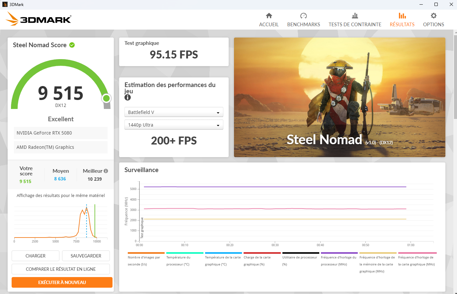This screenshot has width=457, height=294.
Task: Open the 1440p Ultra resolution dropdown
Action: point(174,125)
